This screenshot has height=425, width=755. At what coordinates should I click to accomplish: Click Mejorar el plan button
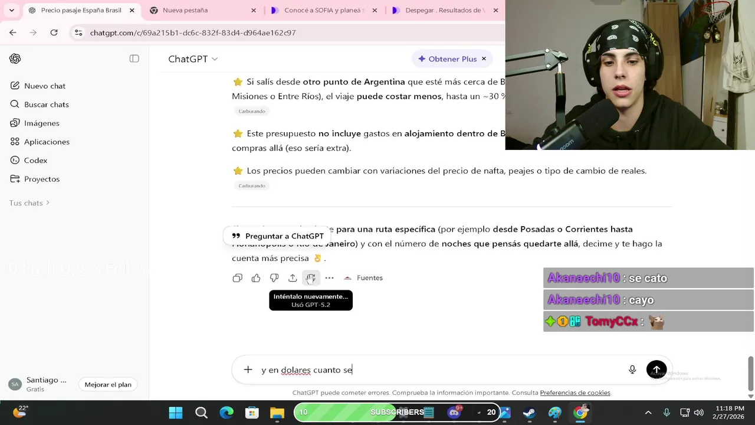[x=108, y=384]
